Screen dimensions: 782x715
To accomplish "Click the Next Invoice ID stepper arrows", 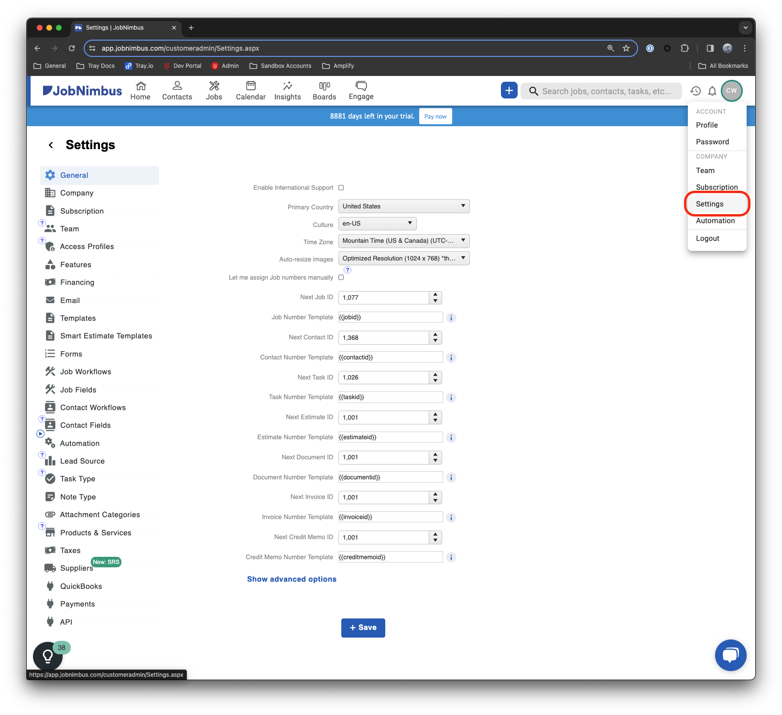I will [435, 498].
